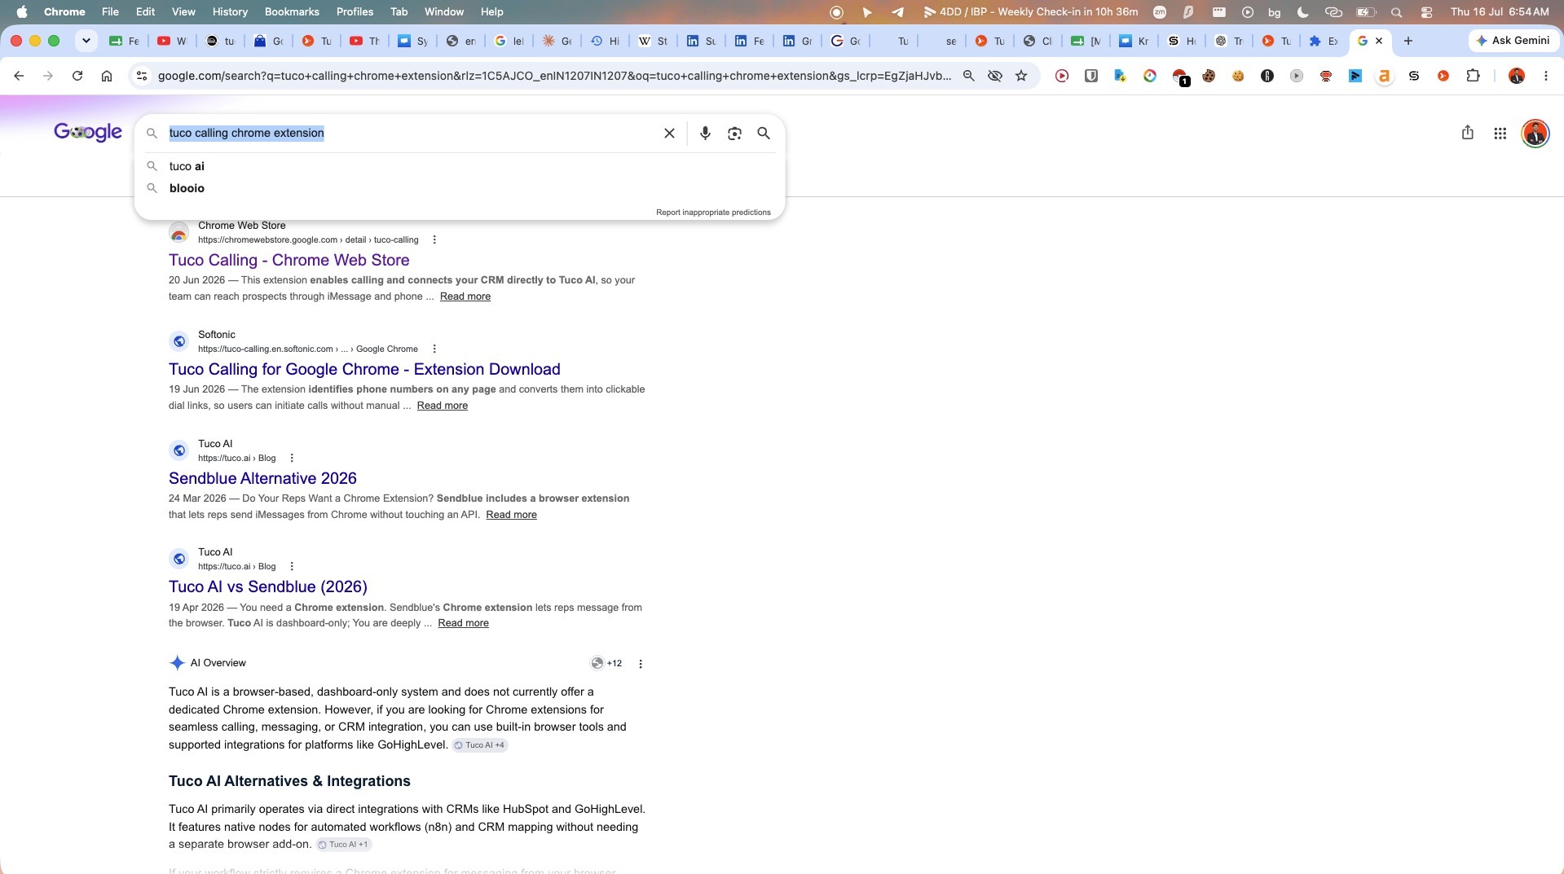
Task: Open the AI Overview three-dot options
Action: [641, 664]
